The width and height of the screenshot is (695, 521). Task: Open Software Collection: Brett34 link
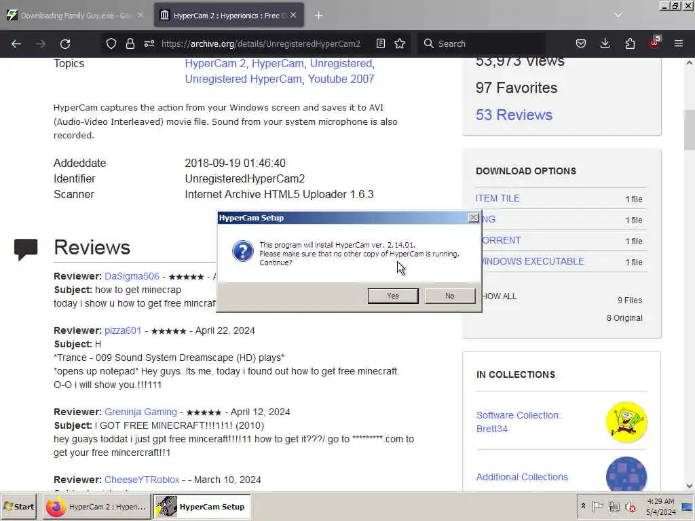click(518, 422)
